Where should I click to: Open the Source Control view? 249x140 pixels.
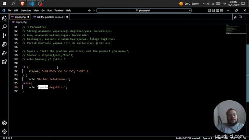tap(4, 35)
